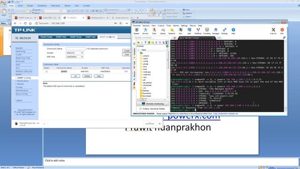Viewport: 300px width, 169px height.
Task: Open Macros menu in MobaXterm
Action: (x=193, y=25)
